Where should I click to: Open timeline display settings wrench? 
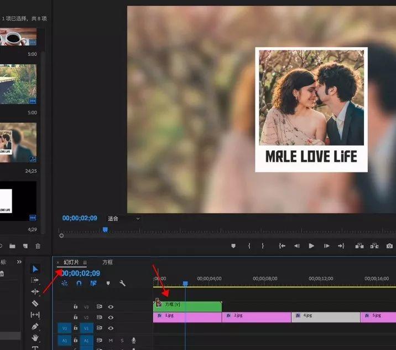click(x=122, y=283)
